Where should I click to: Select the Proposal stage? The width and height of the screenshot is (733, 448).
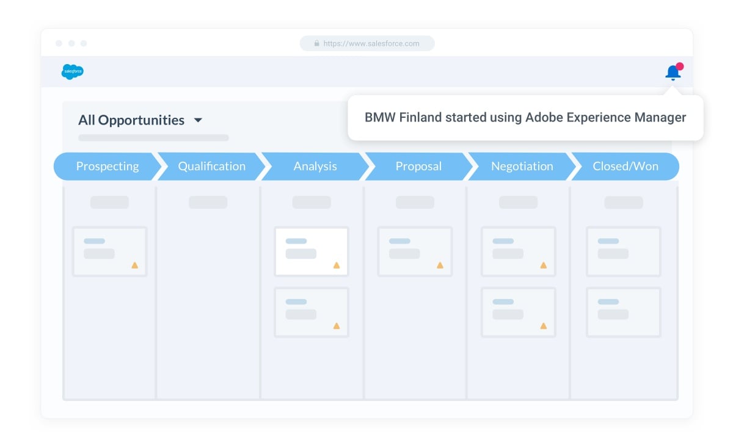pyautogui.click(x=418, y=166)
